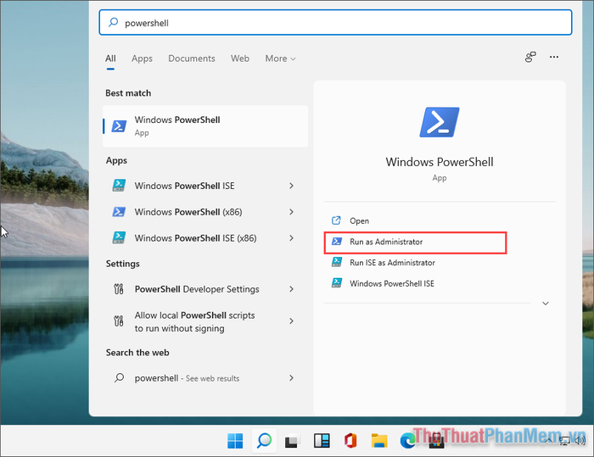Click the Windows PowerShell ISE action icon
Screen dimensions: 594x457
336,283
